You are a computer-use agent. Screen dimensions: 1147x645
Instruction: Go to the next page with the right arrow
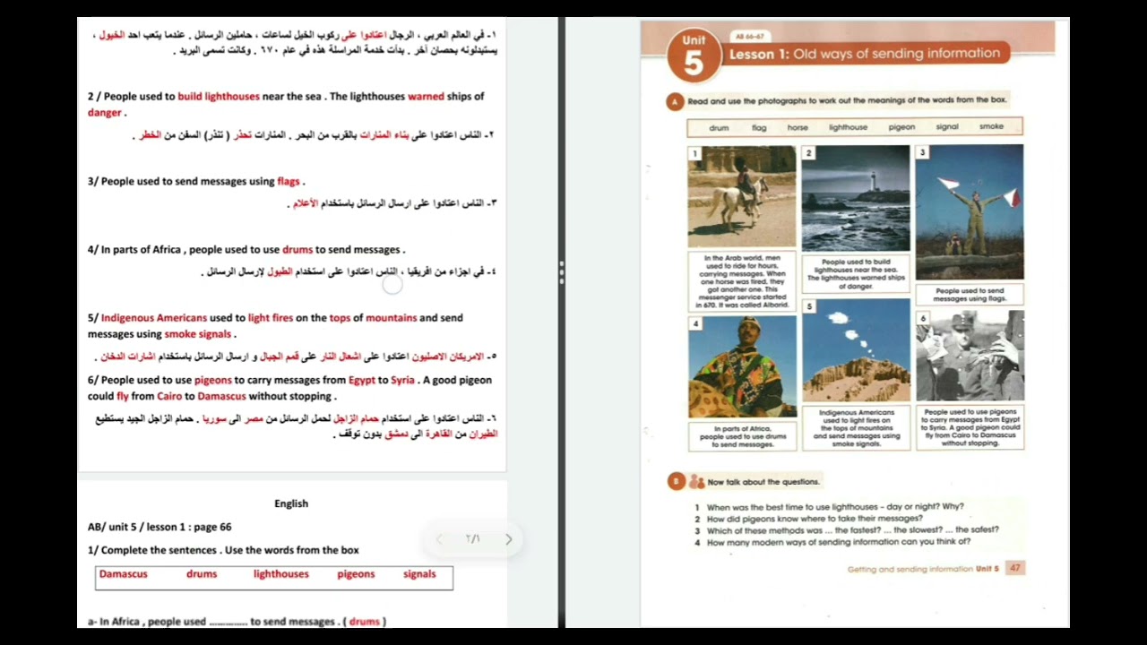coord(508,539)
